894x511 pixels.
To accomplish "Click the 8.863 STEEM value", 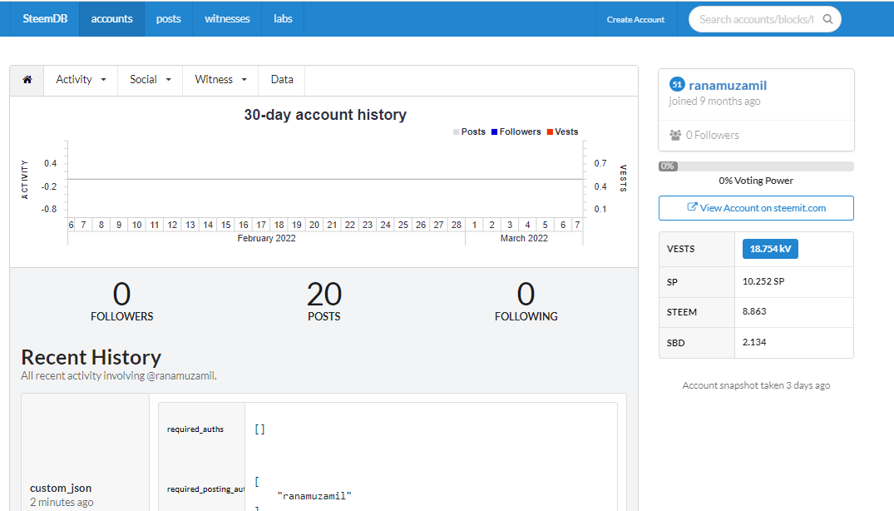I will tap(754, 311).
